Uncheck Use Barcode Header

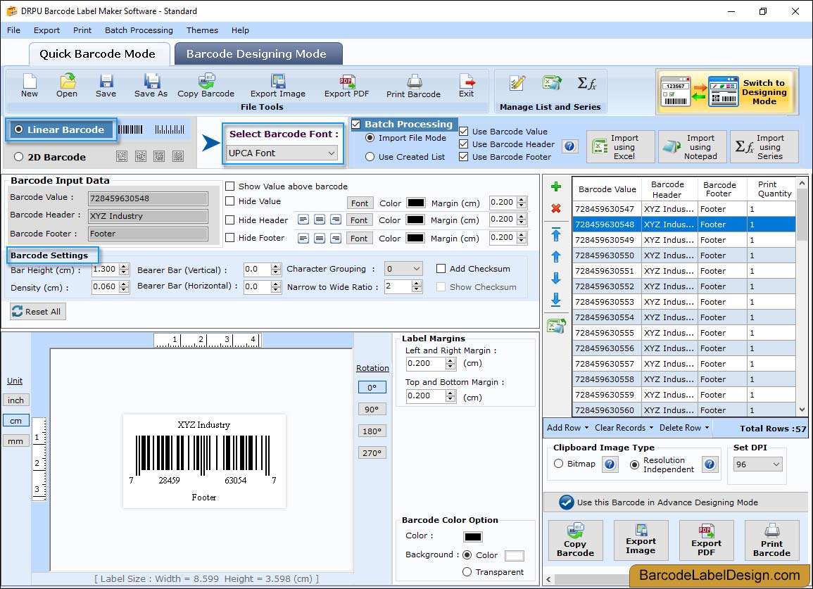pos(464,144)
